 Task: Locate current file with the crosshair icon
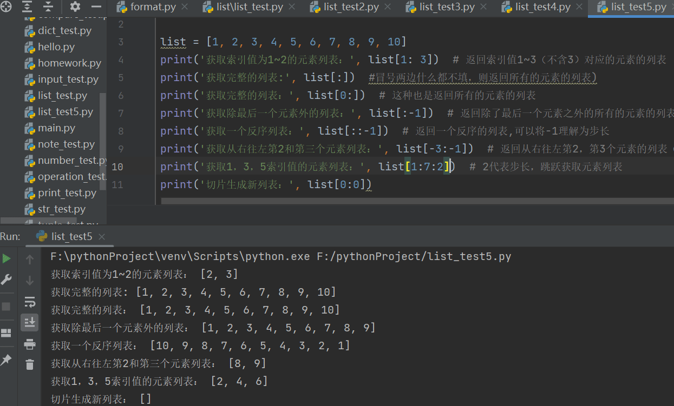7,7
